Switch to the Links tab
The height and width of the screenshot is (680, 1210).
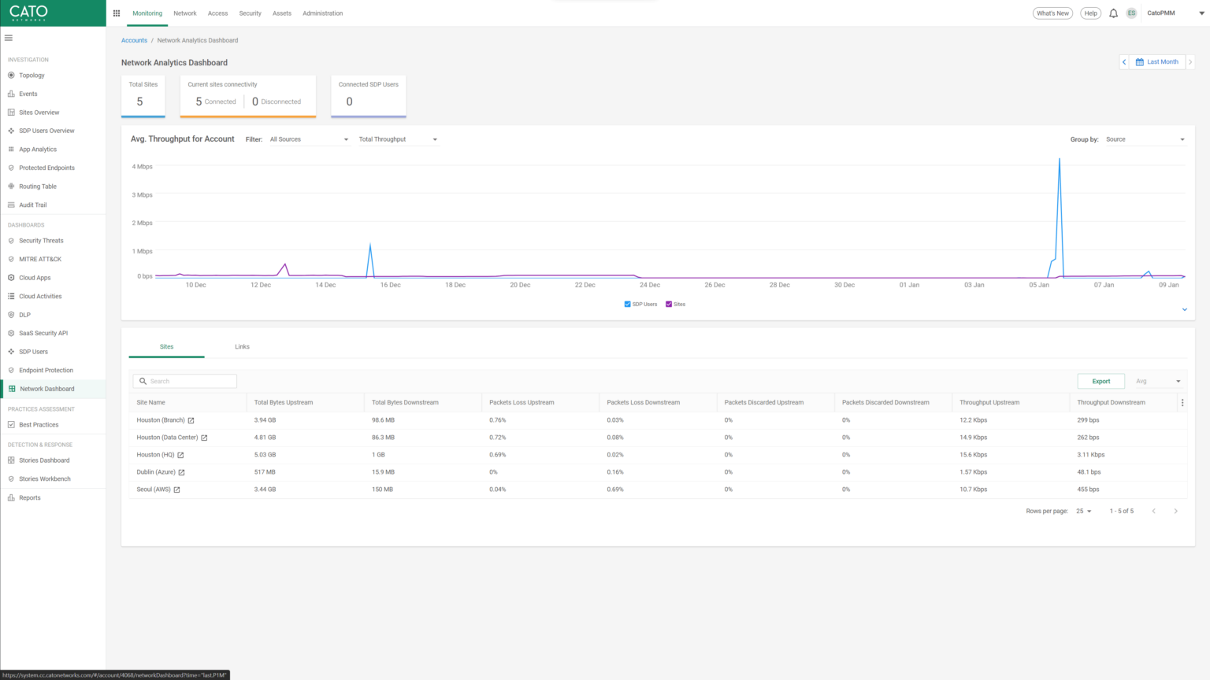click(x=242, y=346)
